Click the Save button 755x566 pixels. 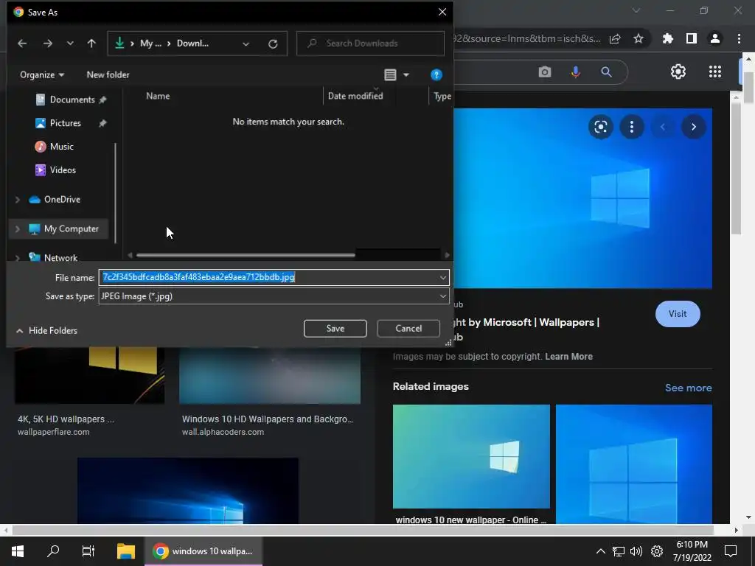[x=335, y=328]
